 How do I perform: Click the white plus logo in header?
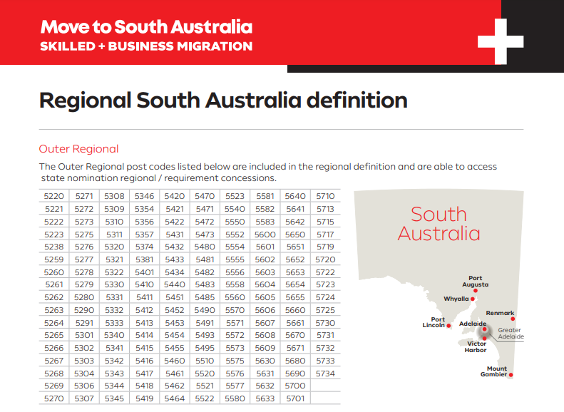coord(501,41)
